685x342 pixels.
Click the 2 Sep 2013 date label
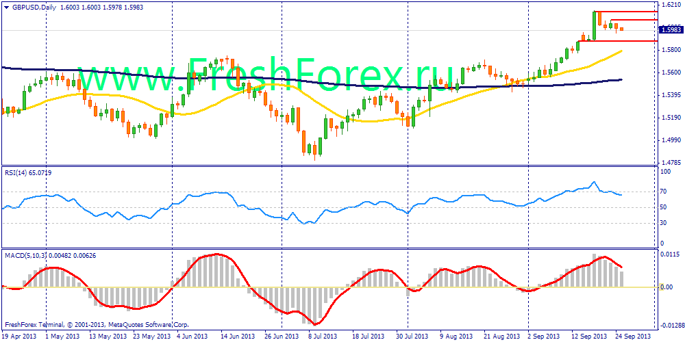(x=543, y=337)
